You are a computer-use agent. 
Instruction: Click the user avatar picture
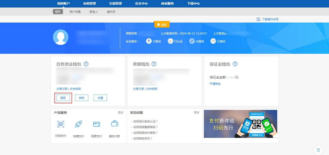coord(61,37)
